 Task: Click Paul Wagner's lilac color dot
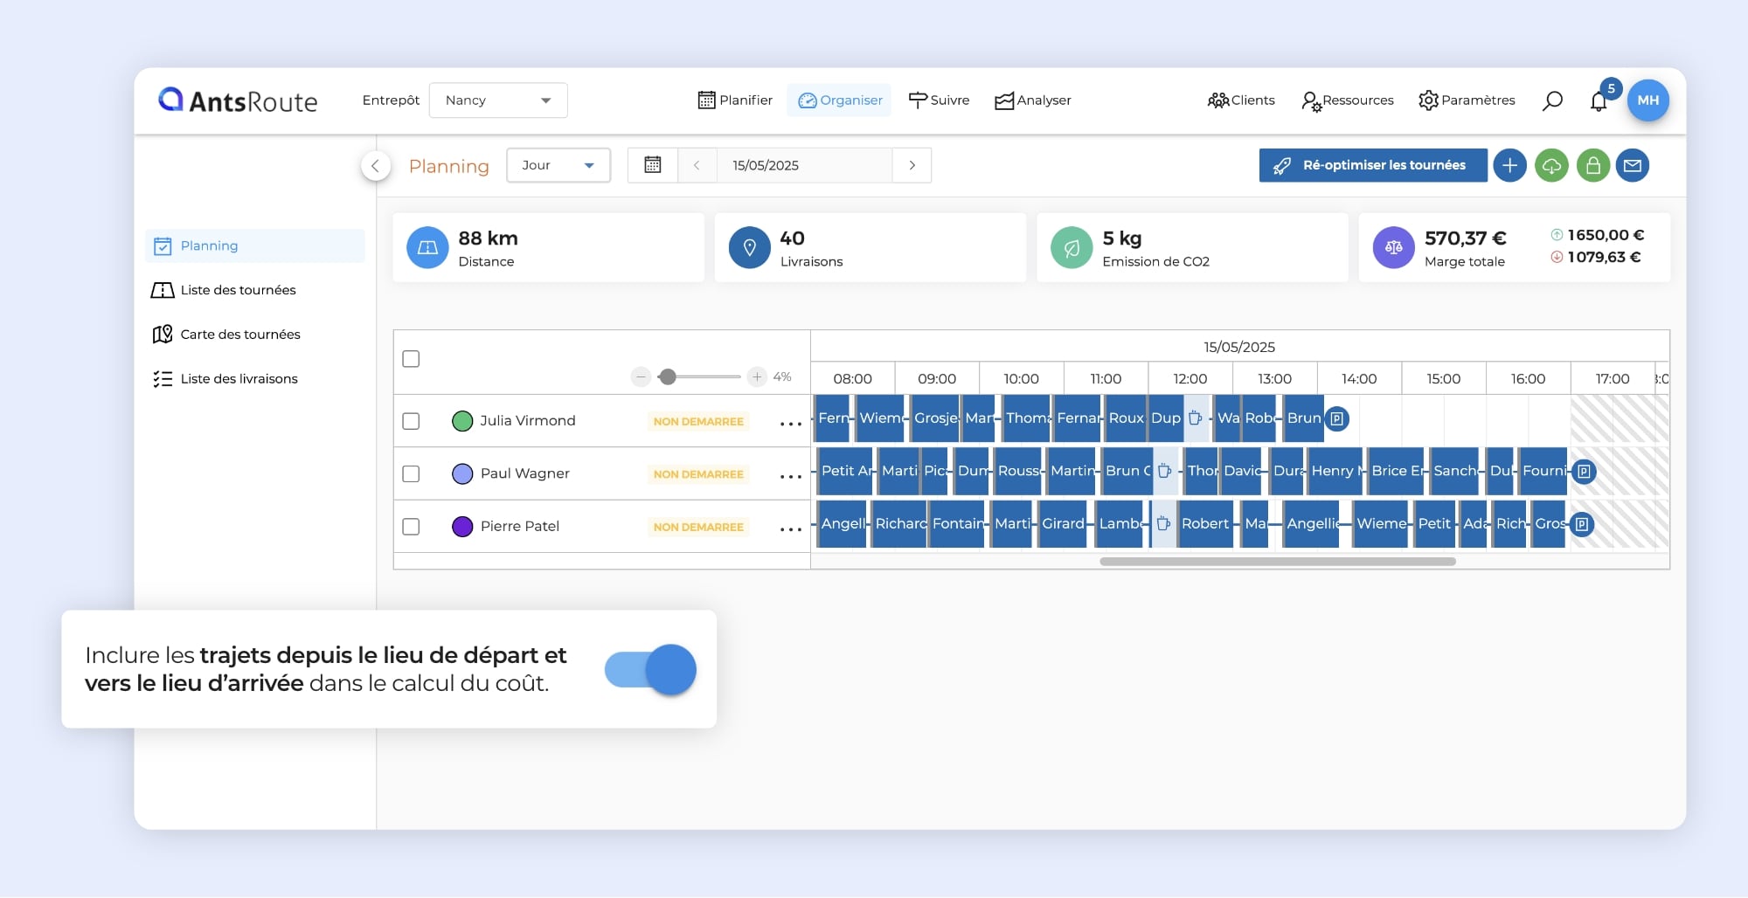462,473
